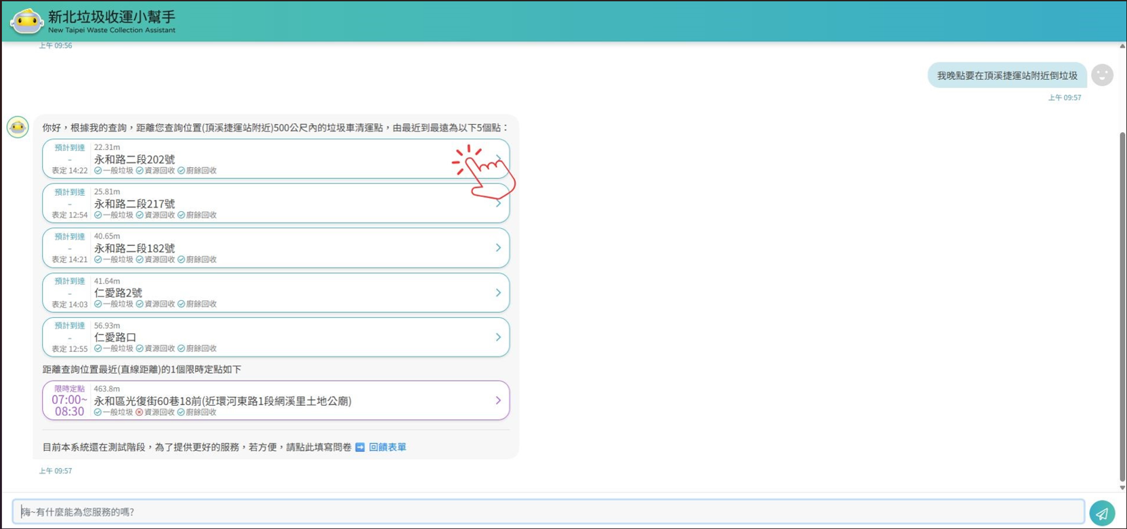This screenshot has height=529, width=1127.
Task: Click the 25.81m distance label
Action: coord(107,192)
